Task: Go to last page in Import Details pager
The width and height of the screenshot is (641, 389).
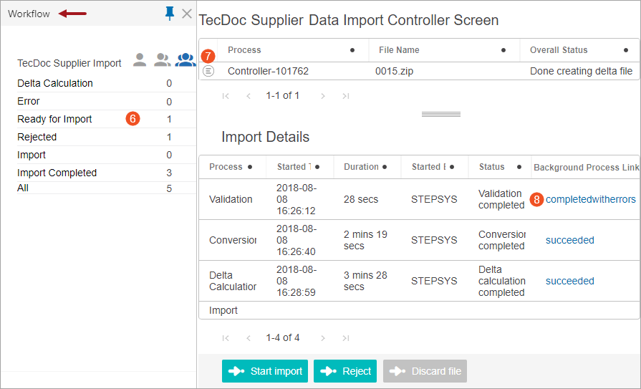Action: [346, 338]
